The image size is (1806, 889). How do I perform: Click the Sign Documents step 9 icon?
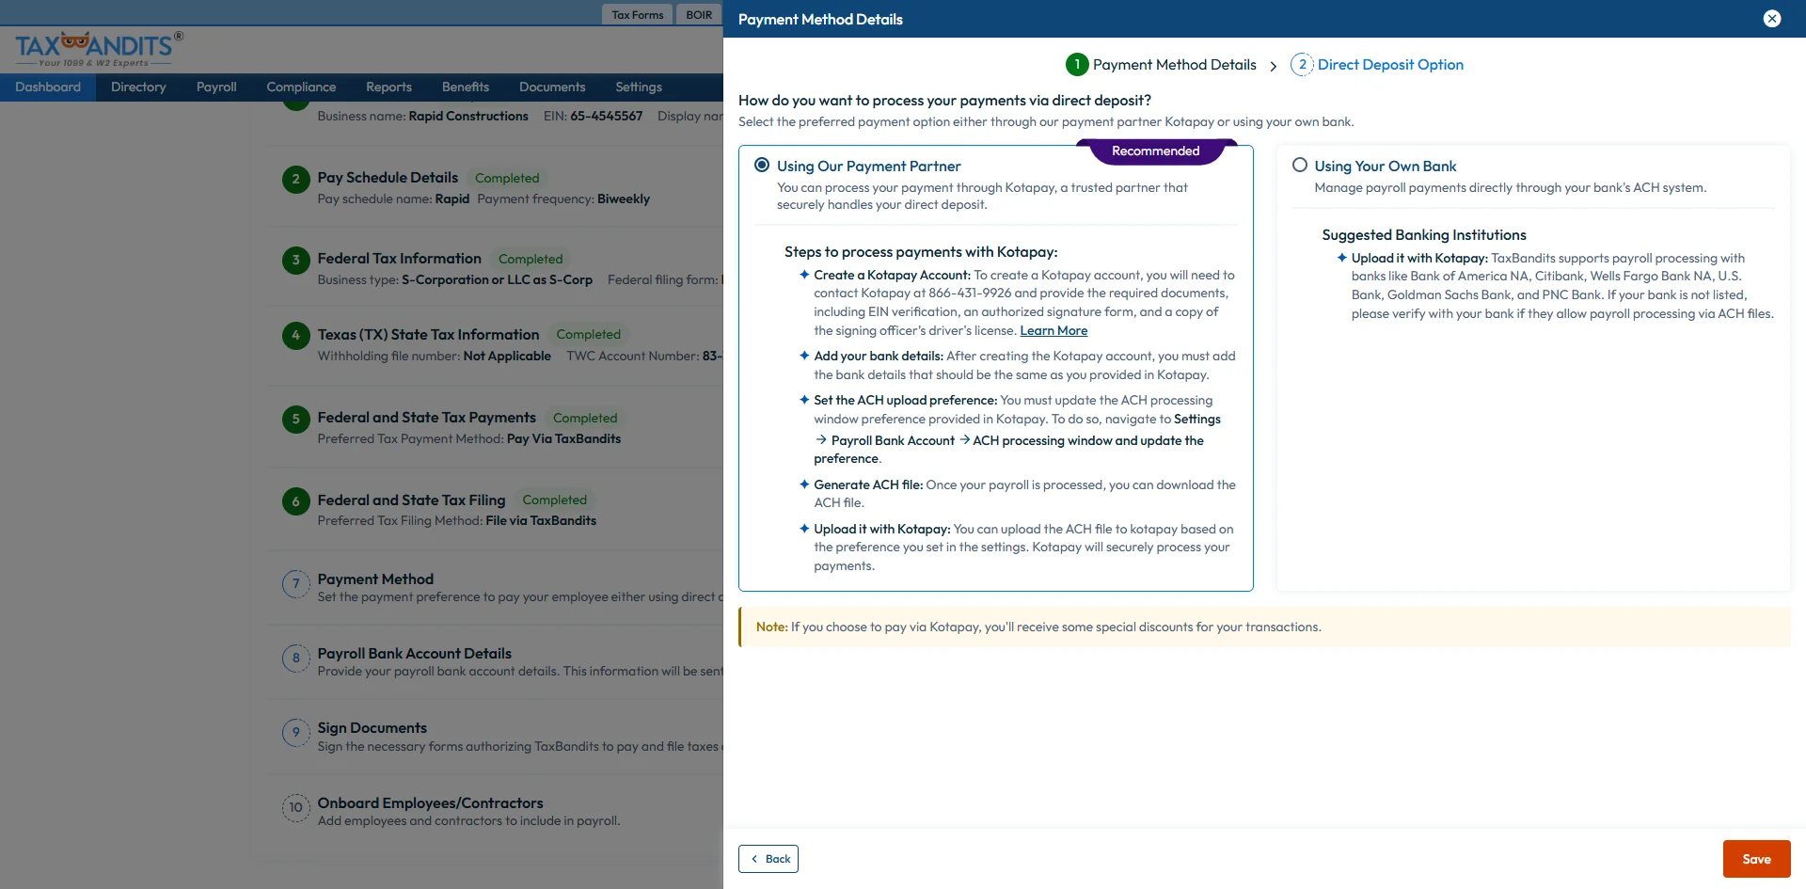(x=295, y=732)
